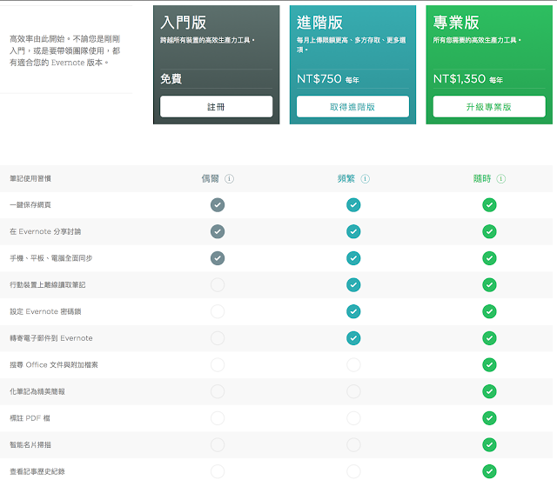
Task: Click teal checkmark for 設定 Evernote 密碼鎖
Action: point(353,311)
